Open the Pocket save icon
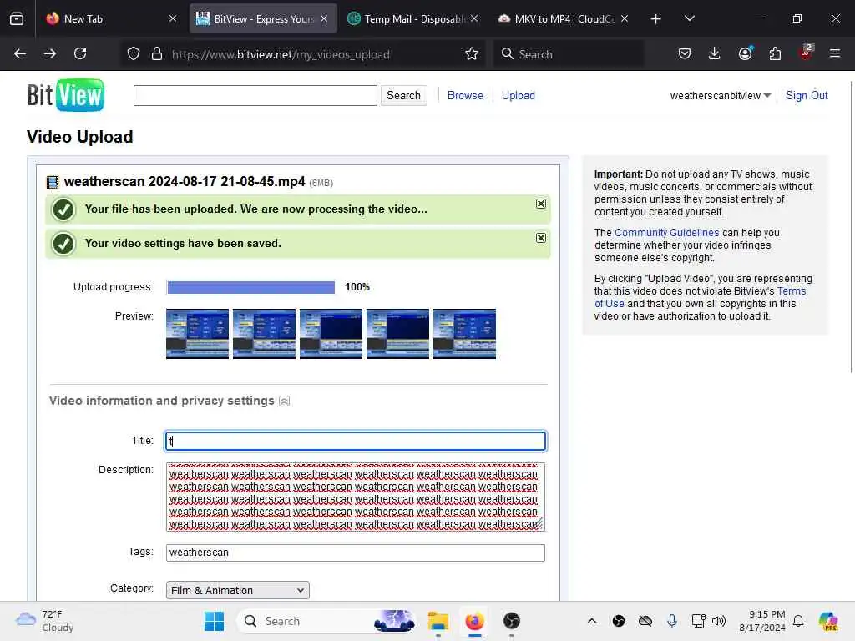This screenshot has width=855, height=641. [x=685, y=53]
